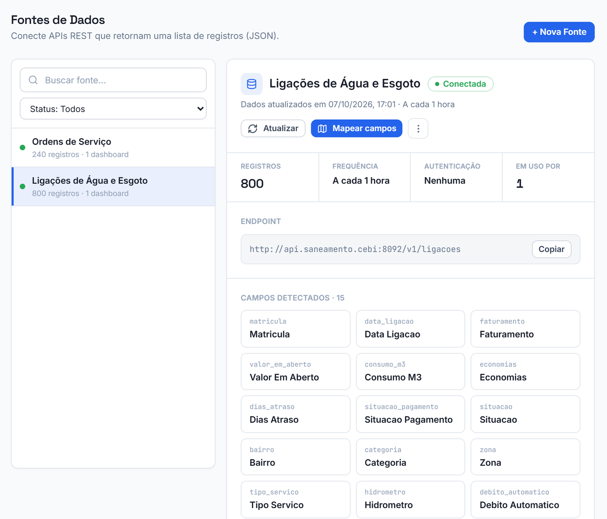Click the + Nova Fonte button
The width and height of the screenshot is (607, 519).
[559, 32]
